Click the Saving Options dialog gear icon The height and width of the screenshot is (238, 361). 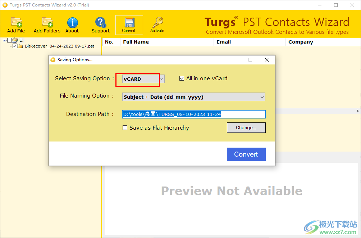click(x=53, y=60)
